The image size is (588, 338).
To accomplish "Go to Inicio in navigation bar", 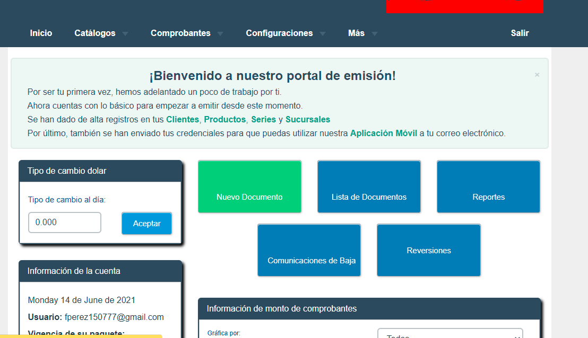I will pos(41,33).
